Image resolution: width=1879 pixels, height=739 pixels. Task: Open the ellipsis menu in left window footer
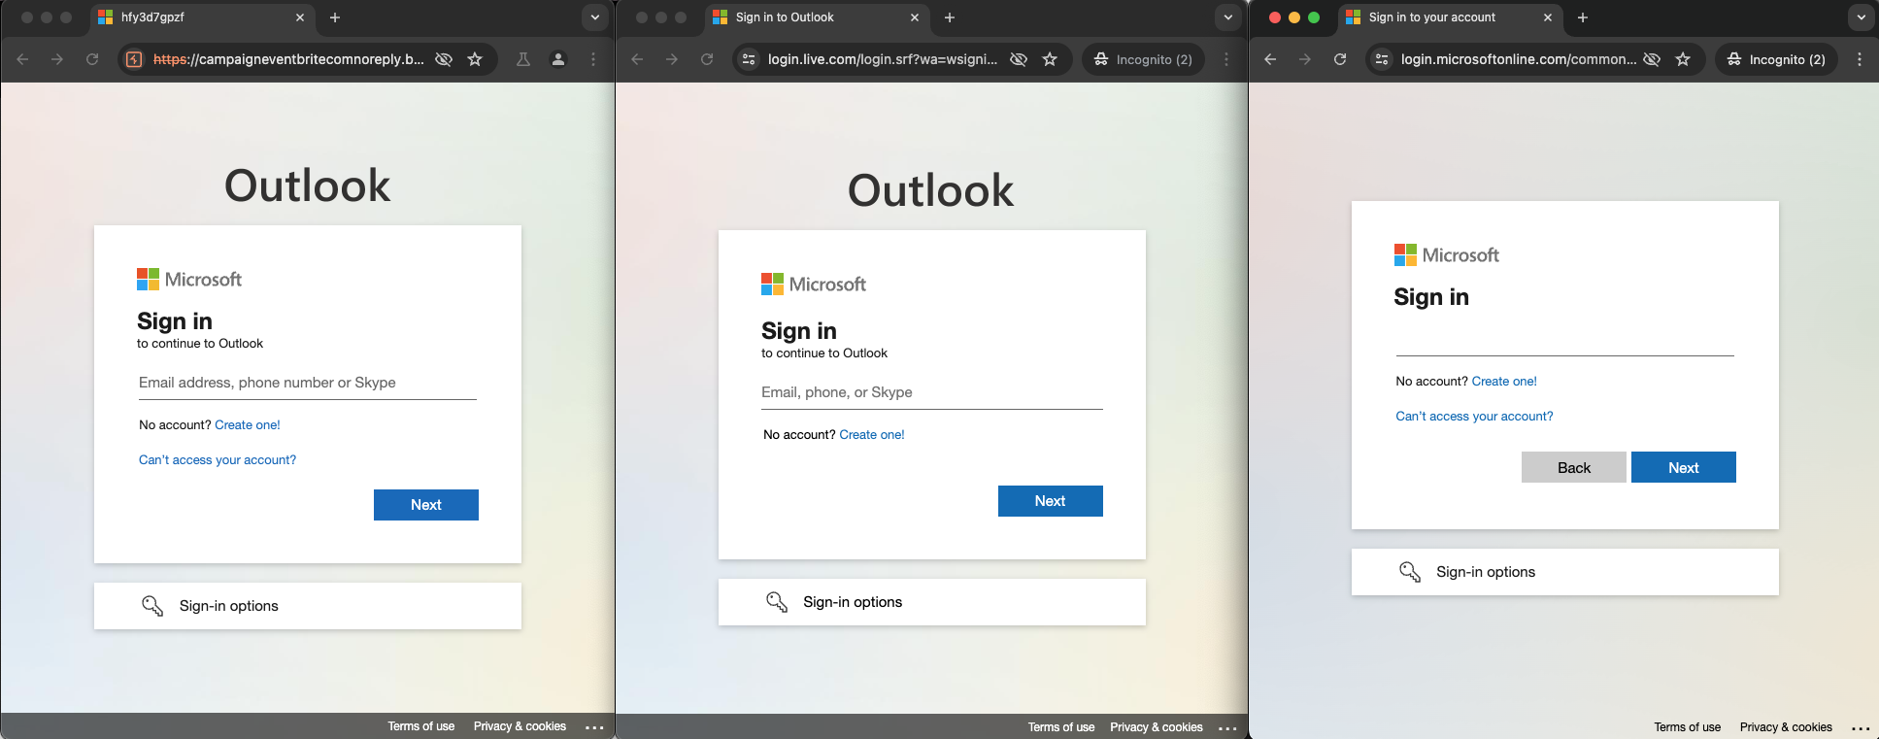click(595, 727)
